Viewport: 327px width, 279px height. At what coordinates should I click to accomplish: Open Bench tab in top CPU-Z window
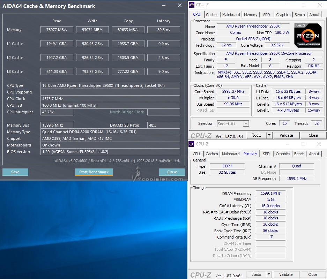(x=299, y=15)
